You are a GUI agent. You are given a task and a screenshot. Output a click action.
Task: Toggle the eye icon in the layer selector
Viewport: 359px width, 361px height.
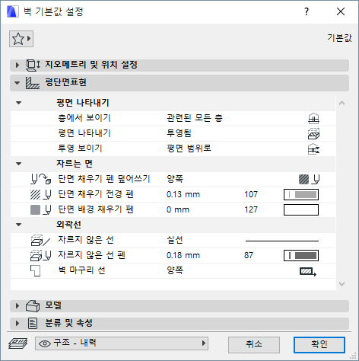click(45, 343)
